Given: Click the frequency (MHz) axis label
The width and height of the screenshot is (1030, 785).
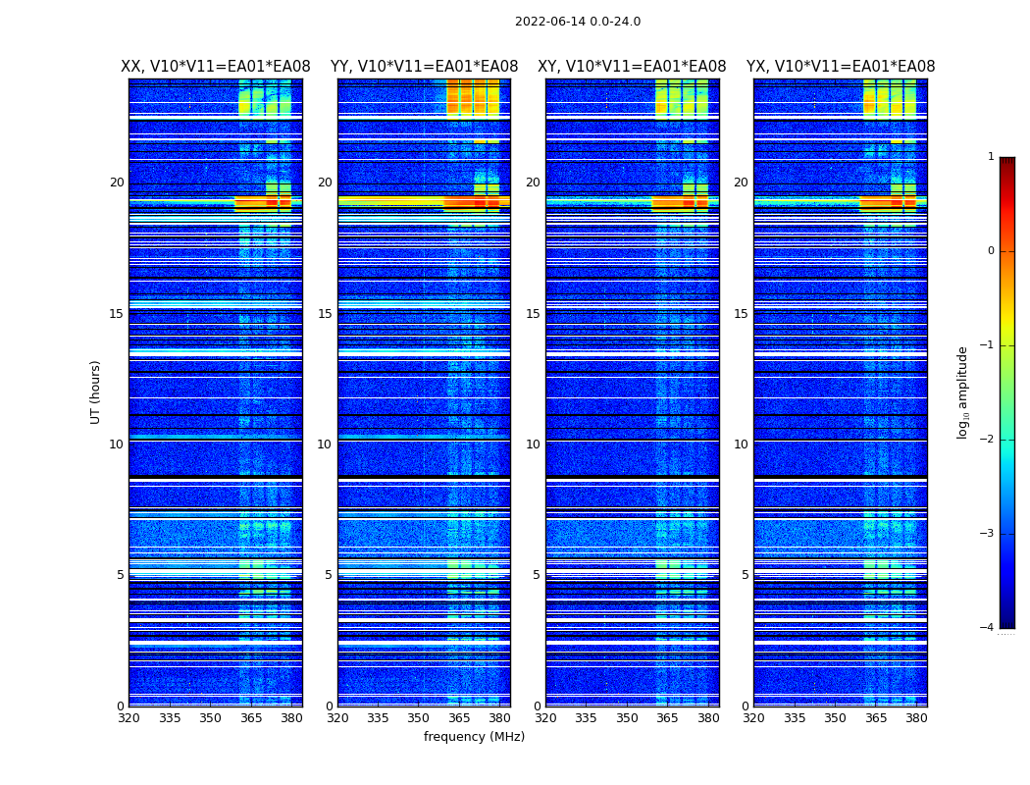Looking at the screenshot, I should pyautogui.click(x=474, y=736).
